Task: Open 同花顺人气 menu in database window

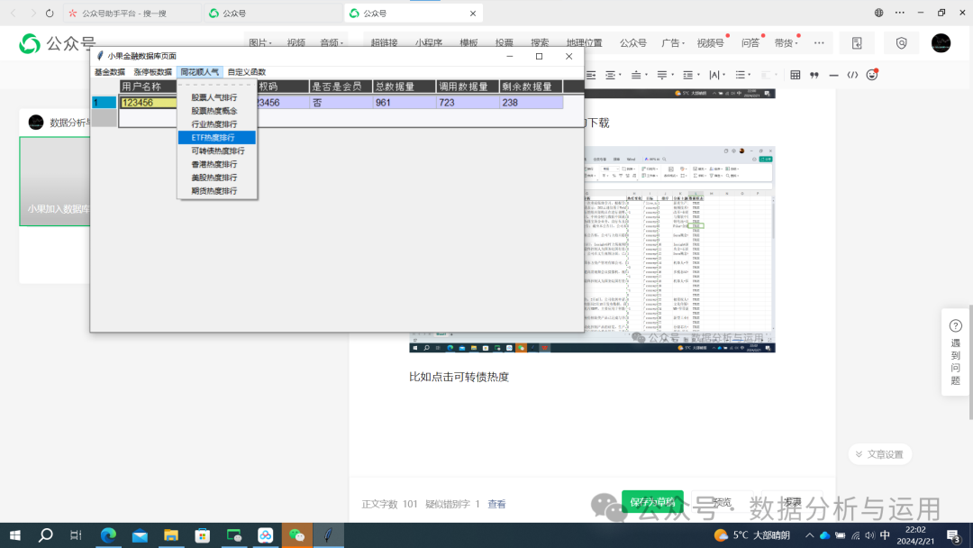Action: [200, 72]
